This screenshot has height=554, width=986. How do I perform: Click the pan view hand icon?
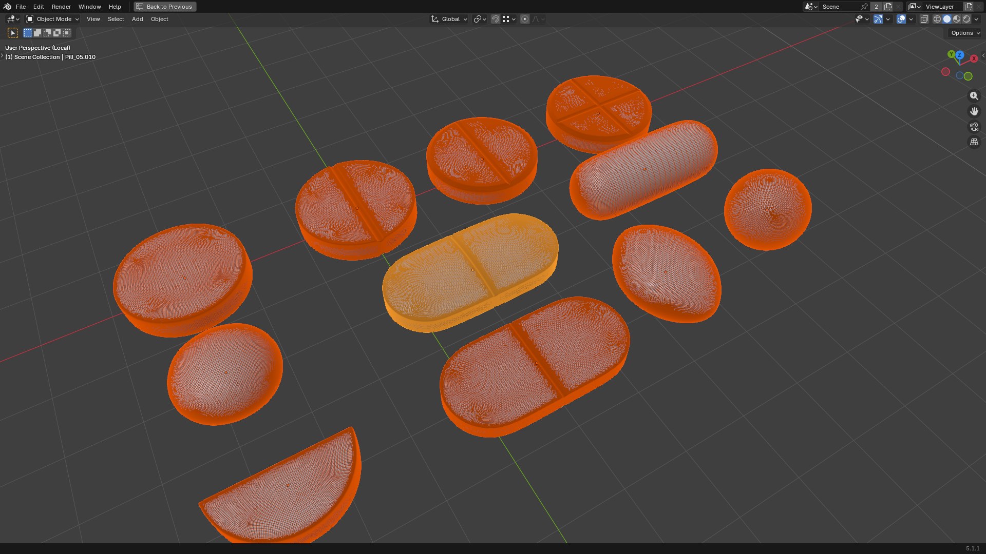click(x=974, y=111)
